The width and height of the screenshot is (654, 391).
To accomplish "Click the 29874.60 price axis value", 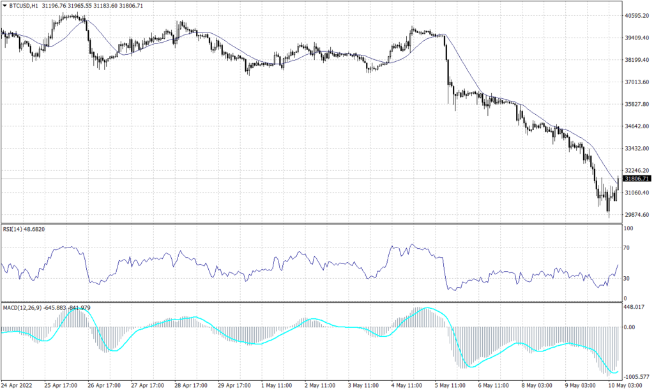I will 636,216.
